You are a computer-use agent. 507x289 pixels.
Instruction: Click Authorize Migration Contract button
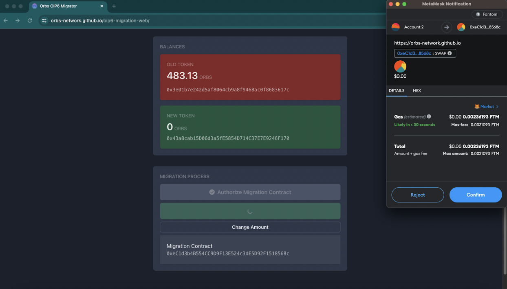[x=250, y=192]
